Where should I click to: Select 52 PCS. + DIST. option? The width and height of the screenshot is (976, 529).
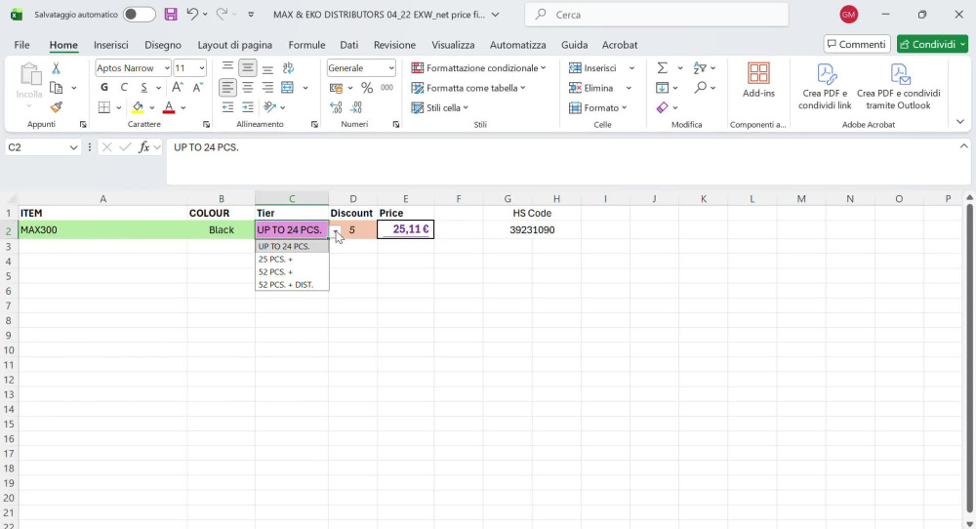coord(292,284)
